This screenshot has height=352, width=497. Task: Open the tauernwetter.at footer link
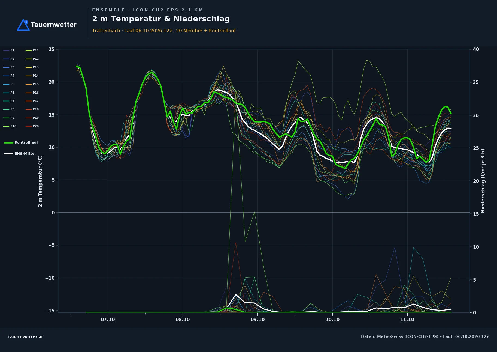(x=26, y=337)
